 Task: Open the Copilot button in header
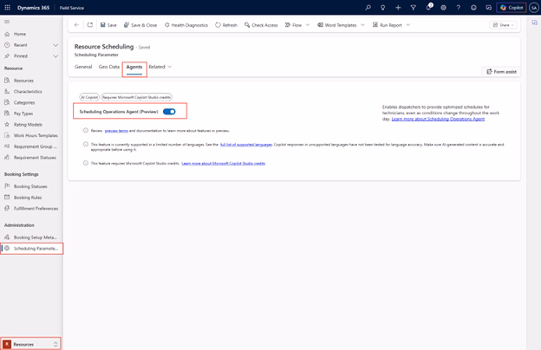pyautogui.click(x=512, y=8)
